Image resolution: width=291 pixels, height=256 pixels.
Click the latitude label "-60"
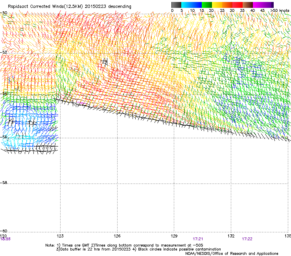click(4, 231)
